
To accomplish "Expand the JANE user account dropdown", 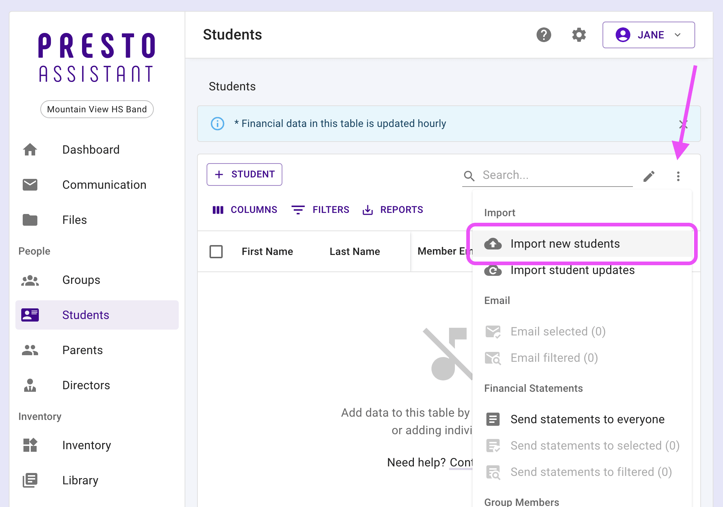I will 648,35.
